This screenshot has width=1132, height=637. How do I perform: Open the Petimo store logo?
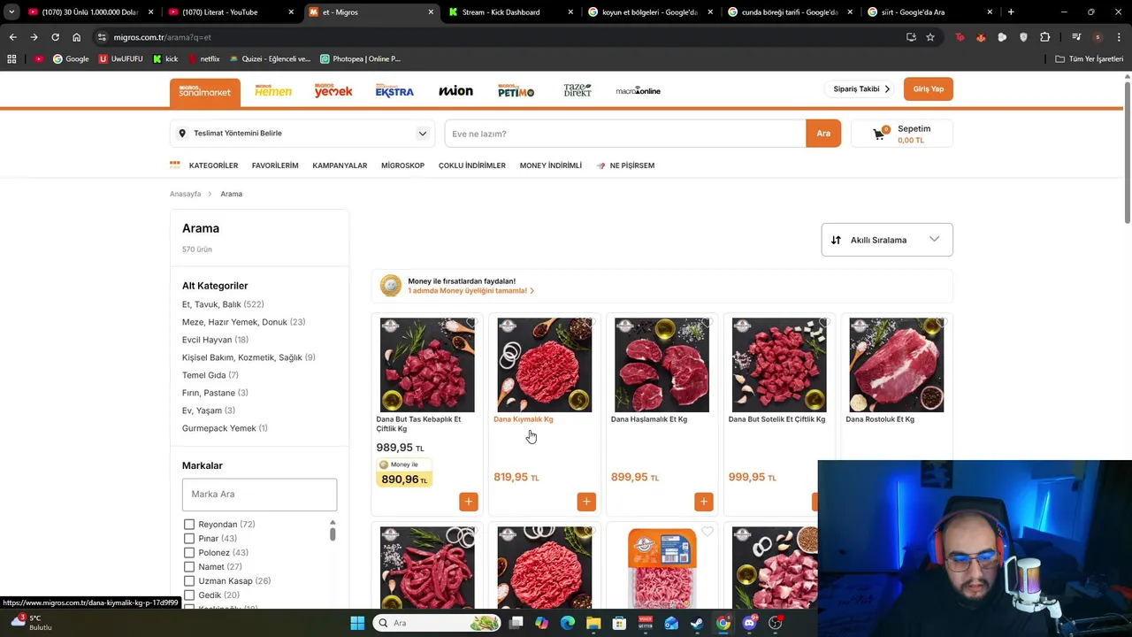pos(516,91)
